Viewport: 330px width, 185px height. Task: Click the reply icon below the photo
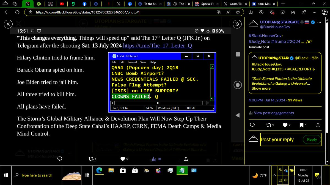coord(60,159)
